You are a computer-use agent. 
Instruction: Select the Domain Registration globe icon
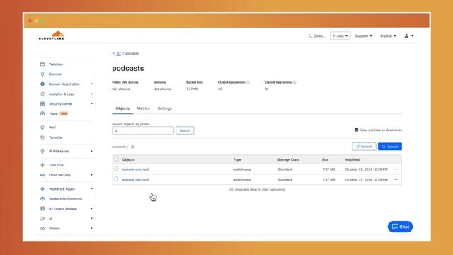pos(42,84)
